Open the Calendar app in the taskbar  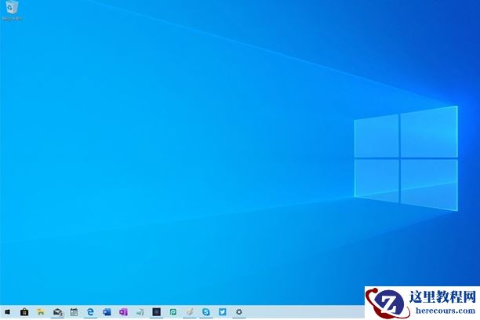pyautogui.click(x=74, y=312)
